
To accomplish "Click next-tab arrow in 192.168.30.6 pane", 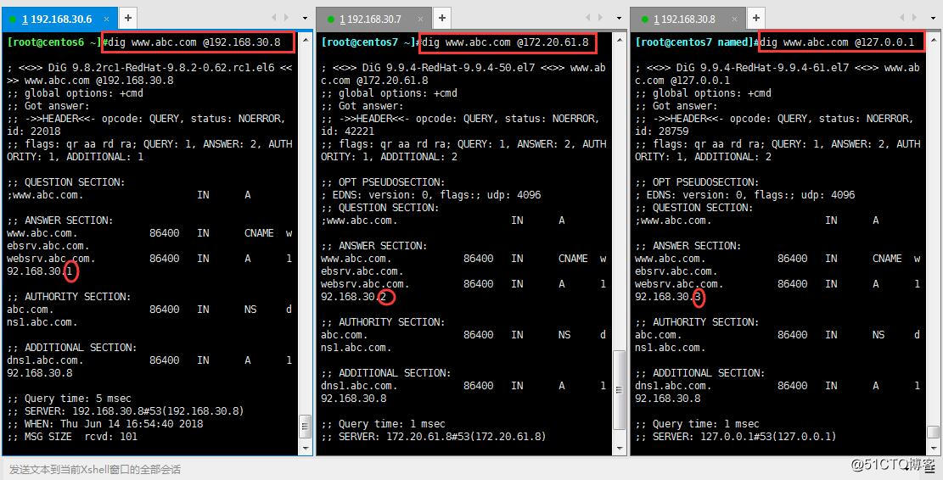I will click(286, 18).
